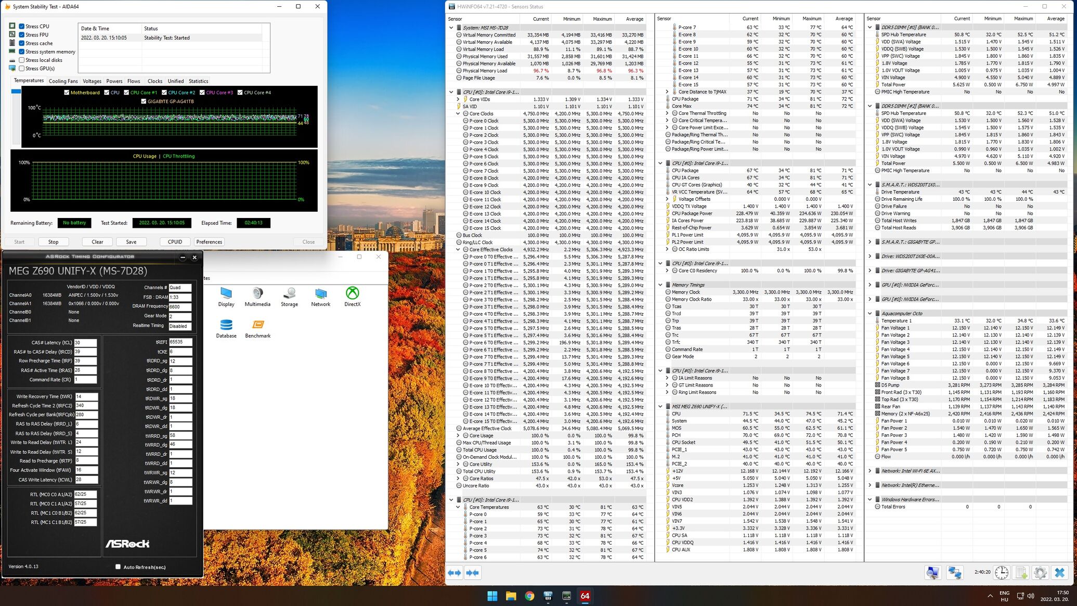Expand the Network: Intel Wi-Fi 6E AX group
This screenshot has height=606, width=1077.
(870, 471)
